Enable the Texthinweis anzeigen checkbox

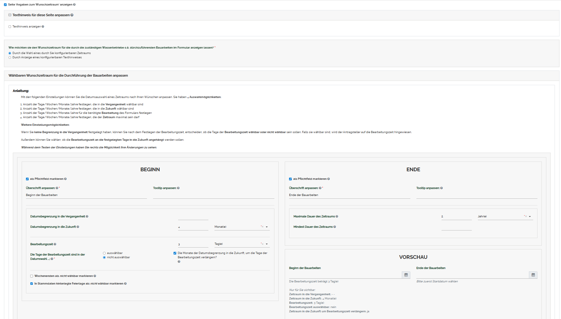coord(10,27)
